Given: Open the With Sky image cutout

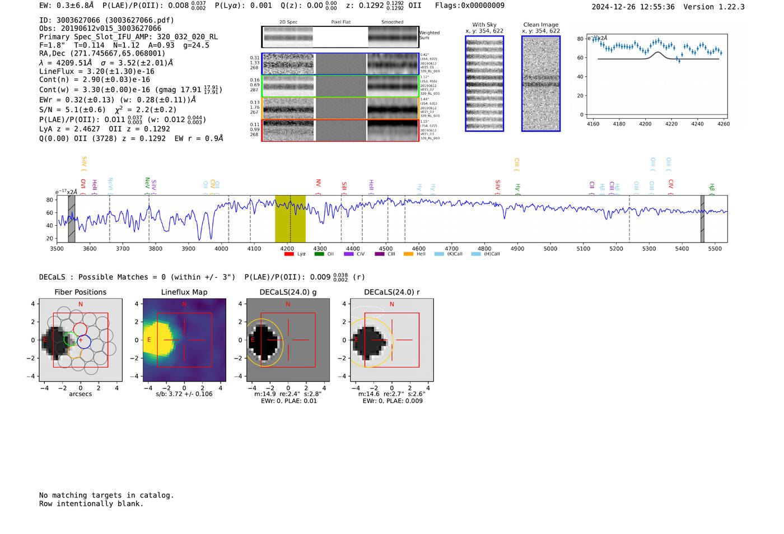Looking at the screenshot, I should pyautogui.click(x=484, y=83).
